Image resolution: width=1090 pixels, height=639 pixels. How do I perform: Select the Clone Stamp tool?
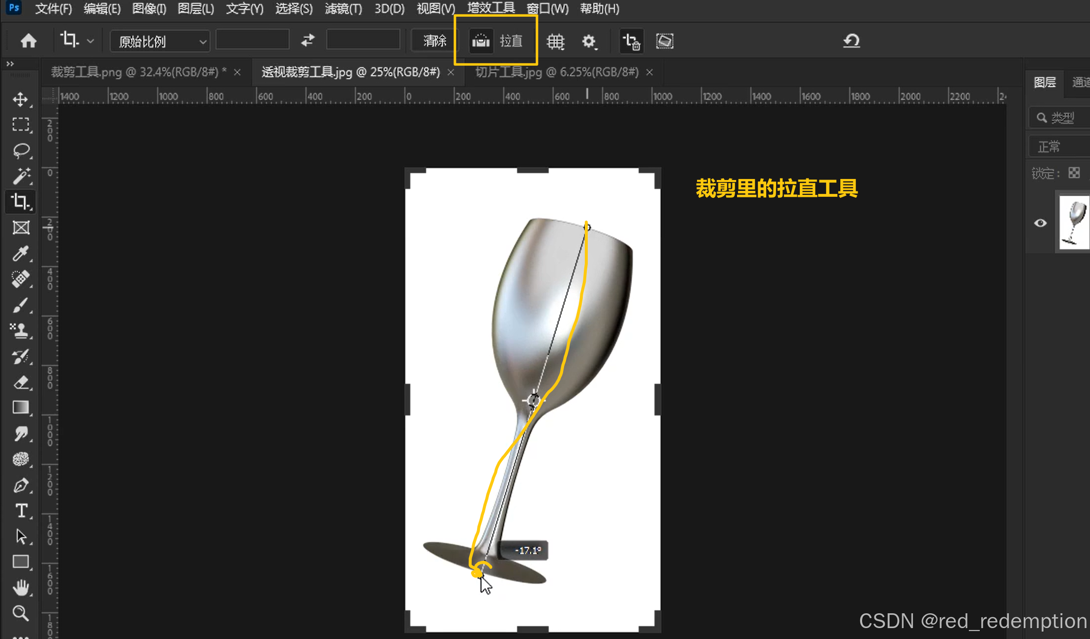tap(20, 330)
